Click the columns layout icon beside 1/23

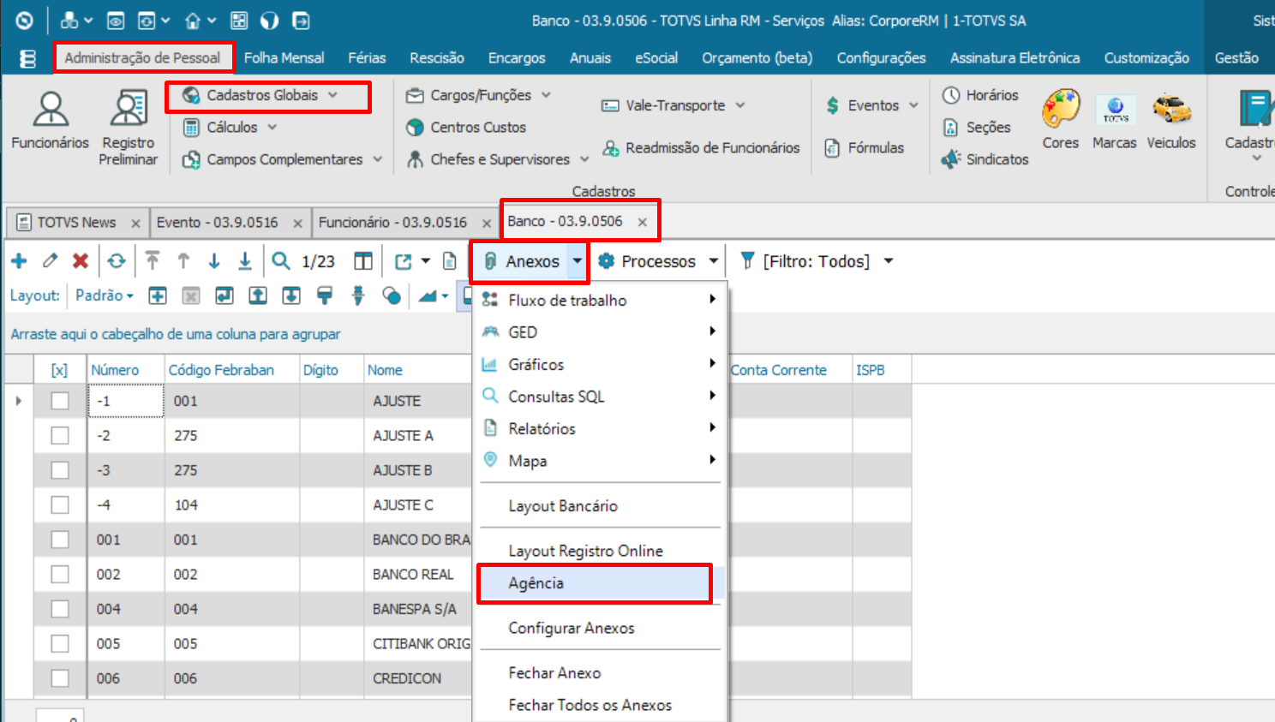363,261
